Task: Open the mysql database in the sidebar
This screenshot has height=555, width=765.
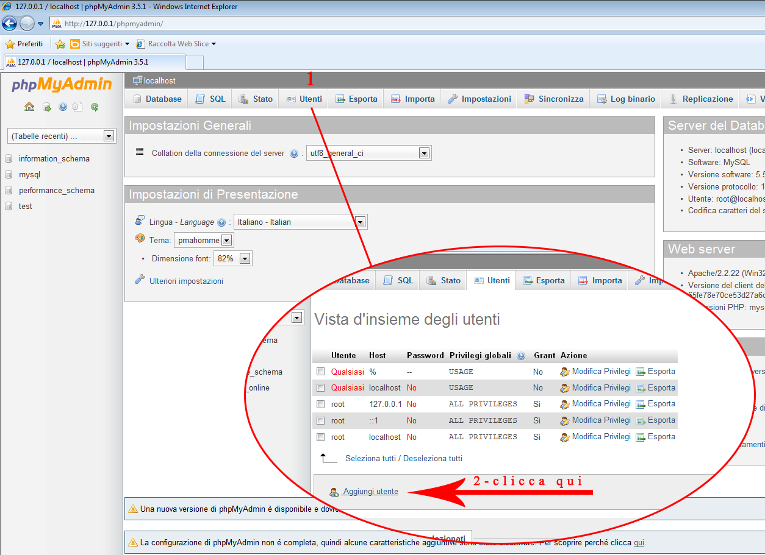Action: [x=29, y=174]
